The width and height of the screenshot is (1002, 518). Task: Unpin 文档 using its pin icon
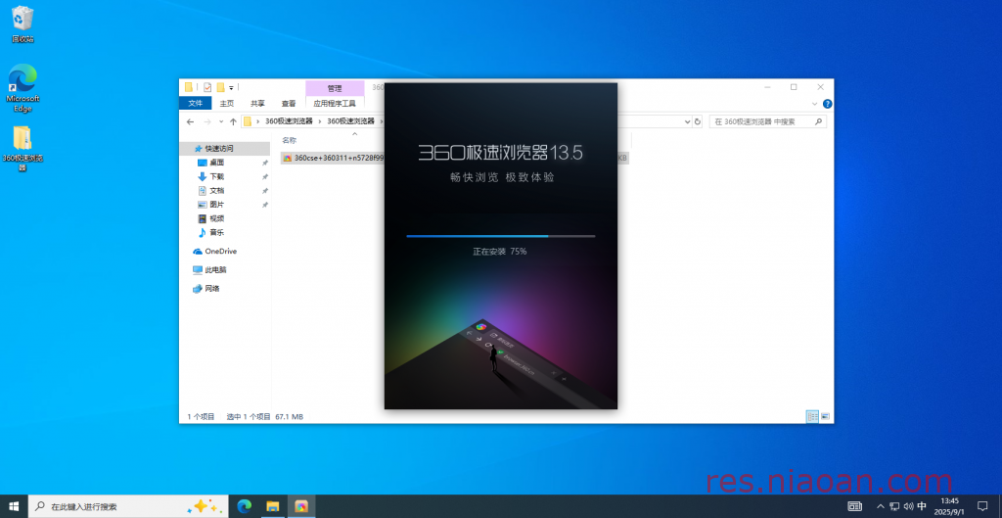[x=264, y=191]
